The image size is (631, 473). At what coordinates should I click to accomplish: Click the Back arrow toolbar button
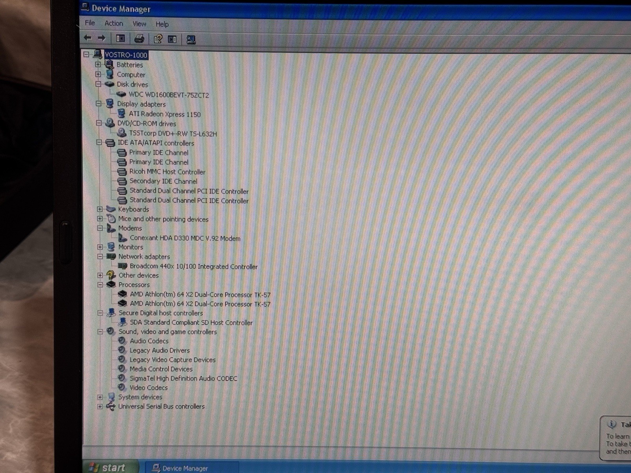tap(88, 38)
